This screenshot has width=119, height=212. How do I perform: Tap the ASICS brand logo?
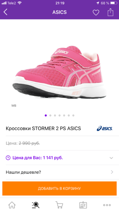point(104,128)
